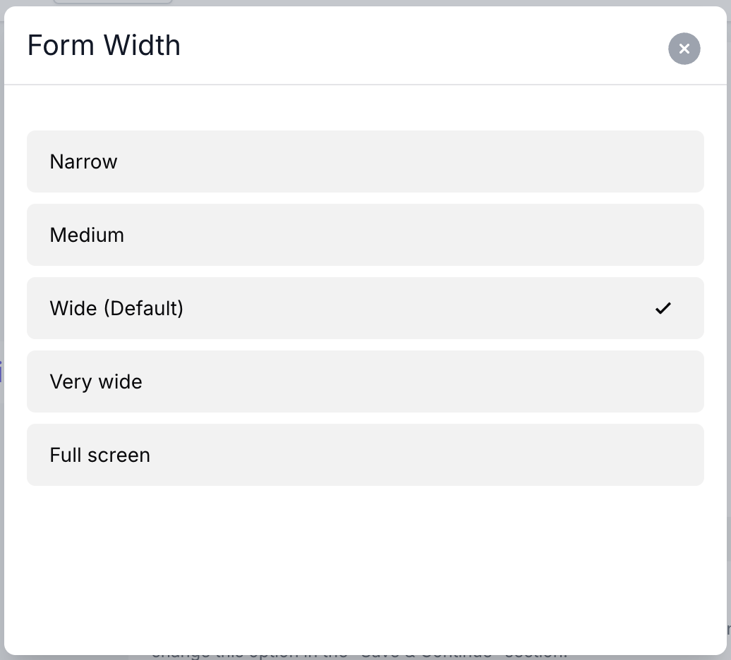Click the "Wide (Default)" label text
The width and height of the screenshot is (731, 660).
tap(116, 308)
